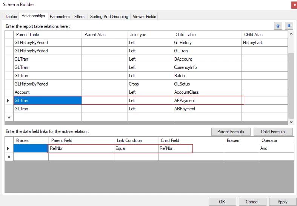The width and height of the screenshot is (297, 206).
Task: Move the relation down with the blue arrow
Action: 289,26
